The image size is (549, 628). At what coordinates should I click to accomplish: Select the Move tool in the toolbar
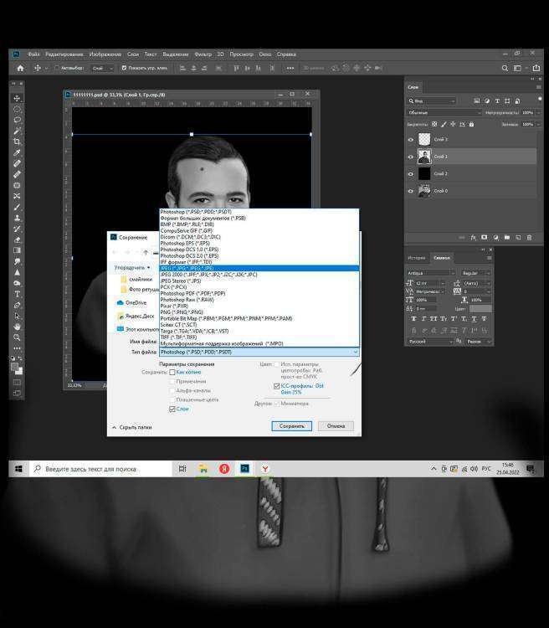[18, 98]
